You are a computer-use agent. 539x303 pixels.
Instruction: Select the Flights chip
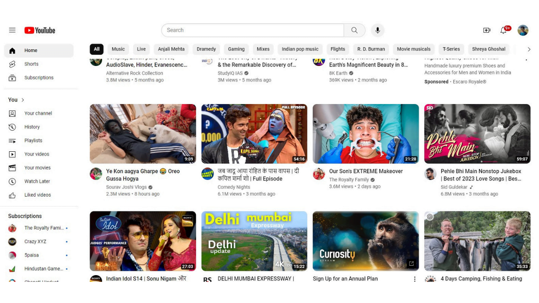click(338, 49)
